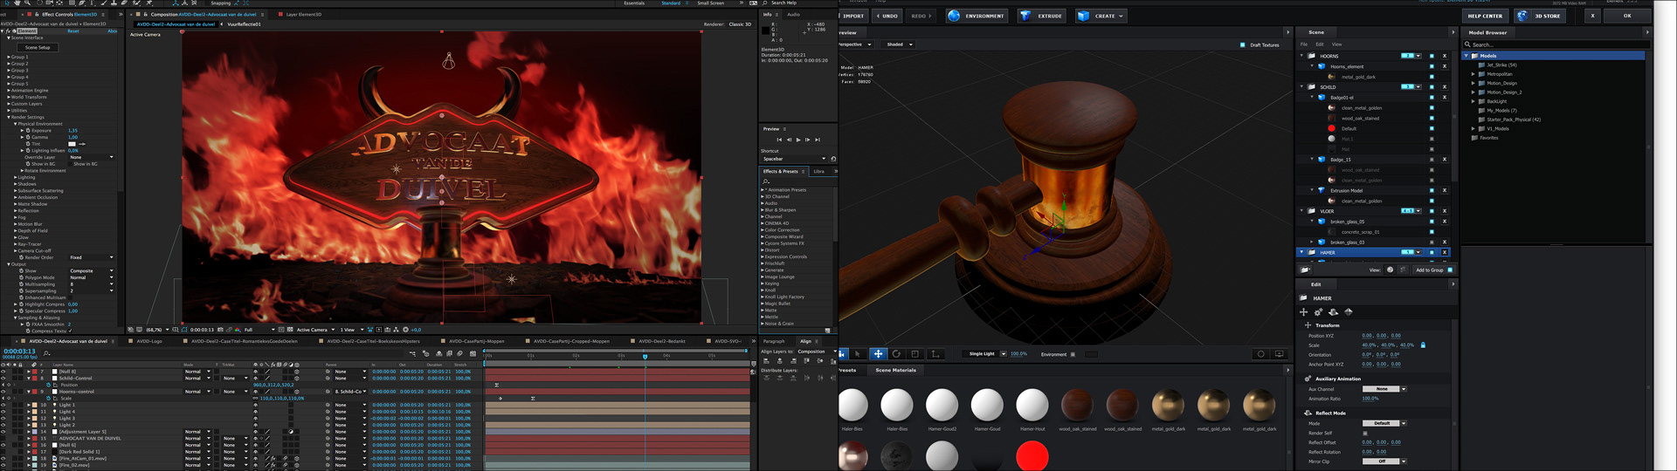The image size is (1677, 471).
Task: Collapse the HOORNS group in Scene
Action: pos(1301,56)
